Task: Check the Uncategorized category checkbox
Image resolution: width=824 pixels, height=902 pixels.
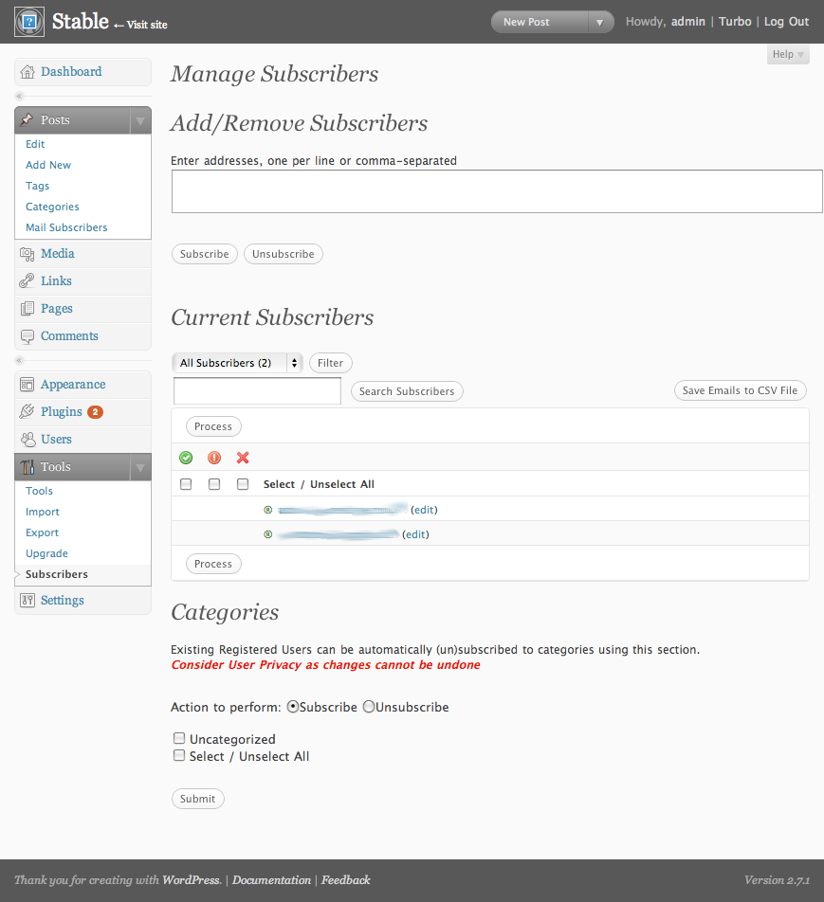Action: point(179,738)
